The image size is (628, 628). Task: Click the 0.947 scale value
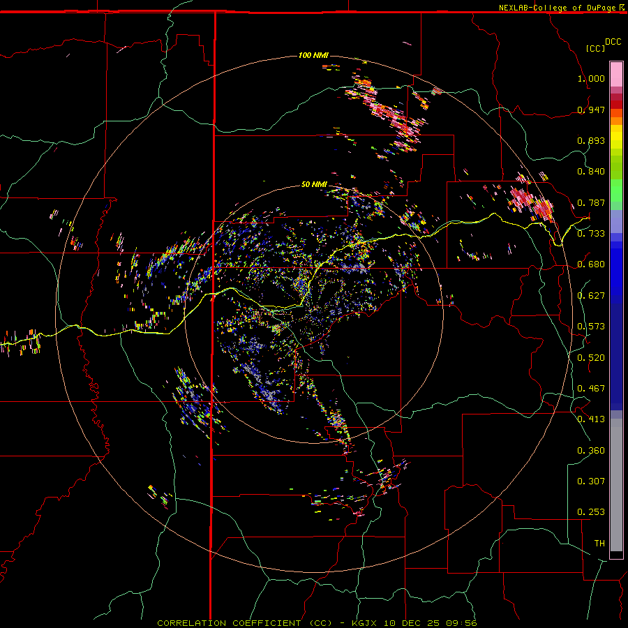pyautogui.click(x=591, y=110)
